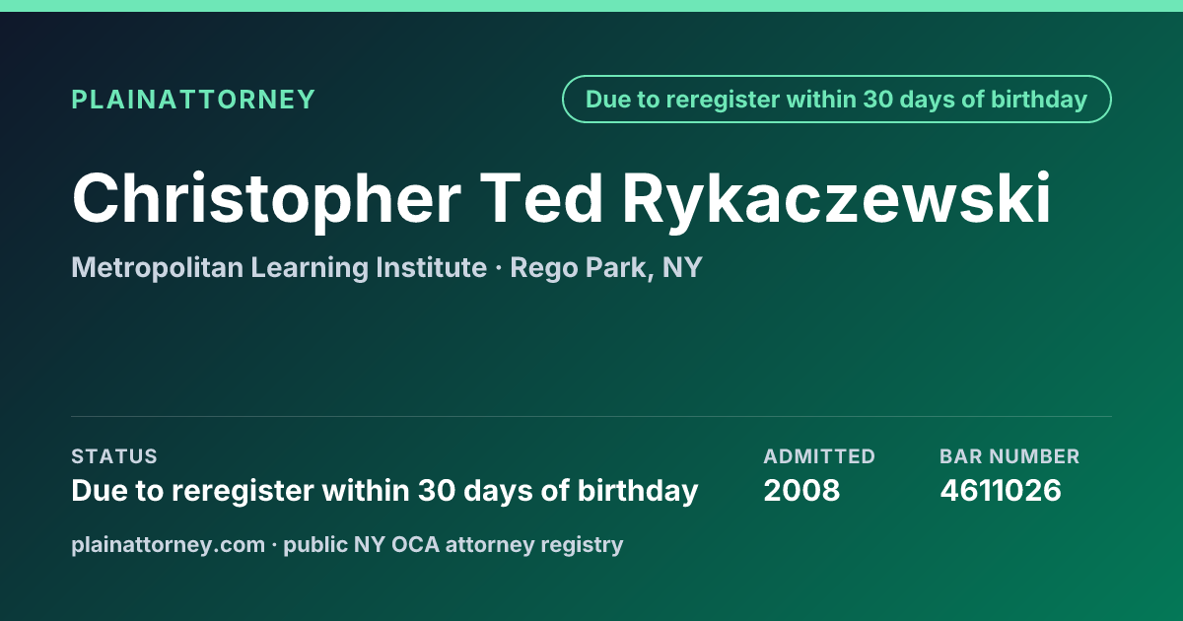This screenshot has width=1183, height=621.
Task: Open the plainattorney.com footer link
Action: (168, 544)
